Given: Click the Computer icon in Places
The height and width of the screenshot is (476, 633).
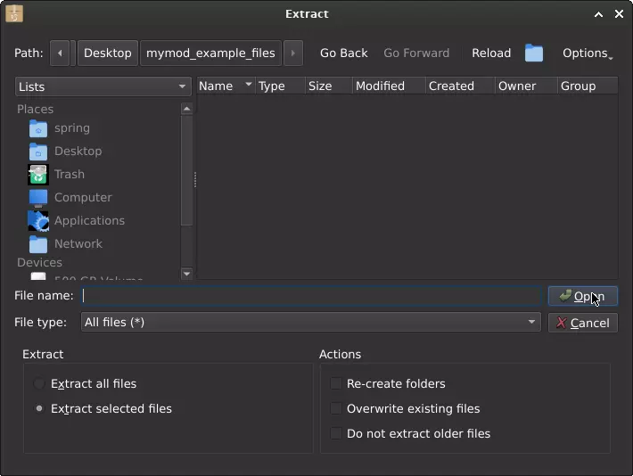Looking at the screenshot, I should pyautogui.click(x=38, y=198).
